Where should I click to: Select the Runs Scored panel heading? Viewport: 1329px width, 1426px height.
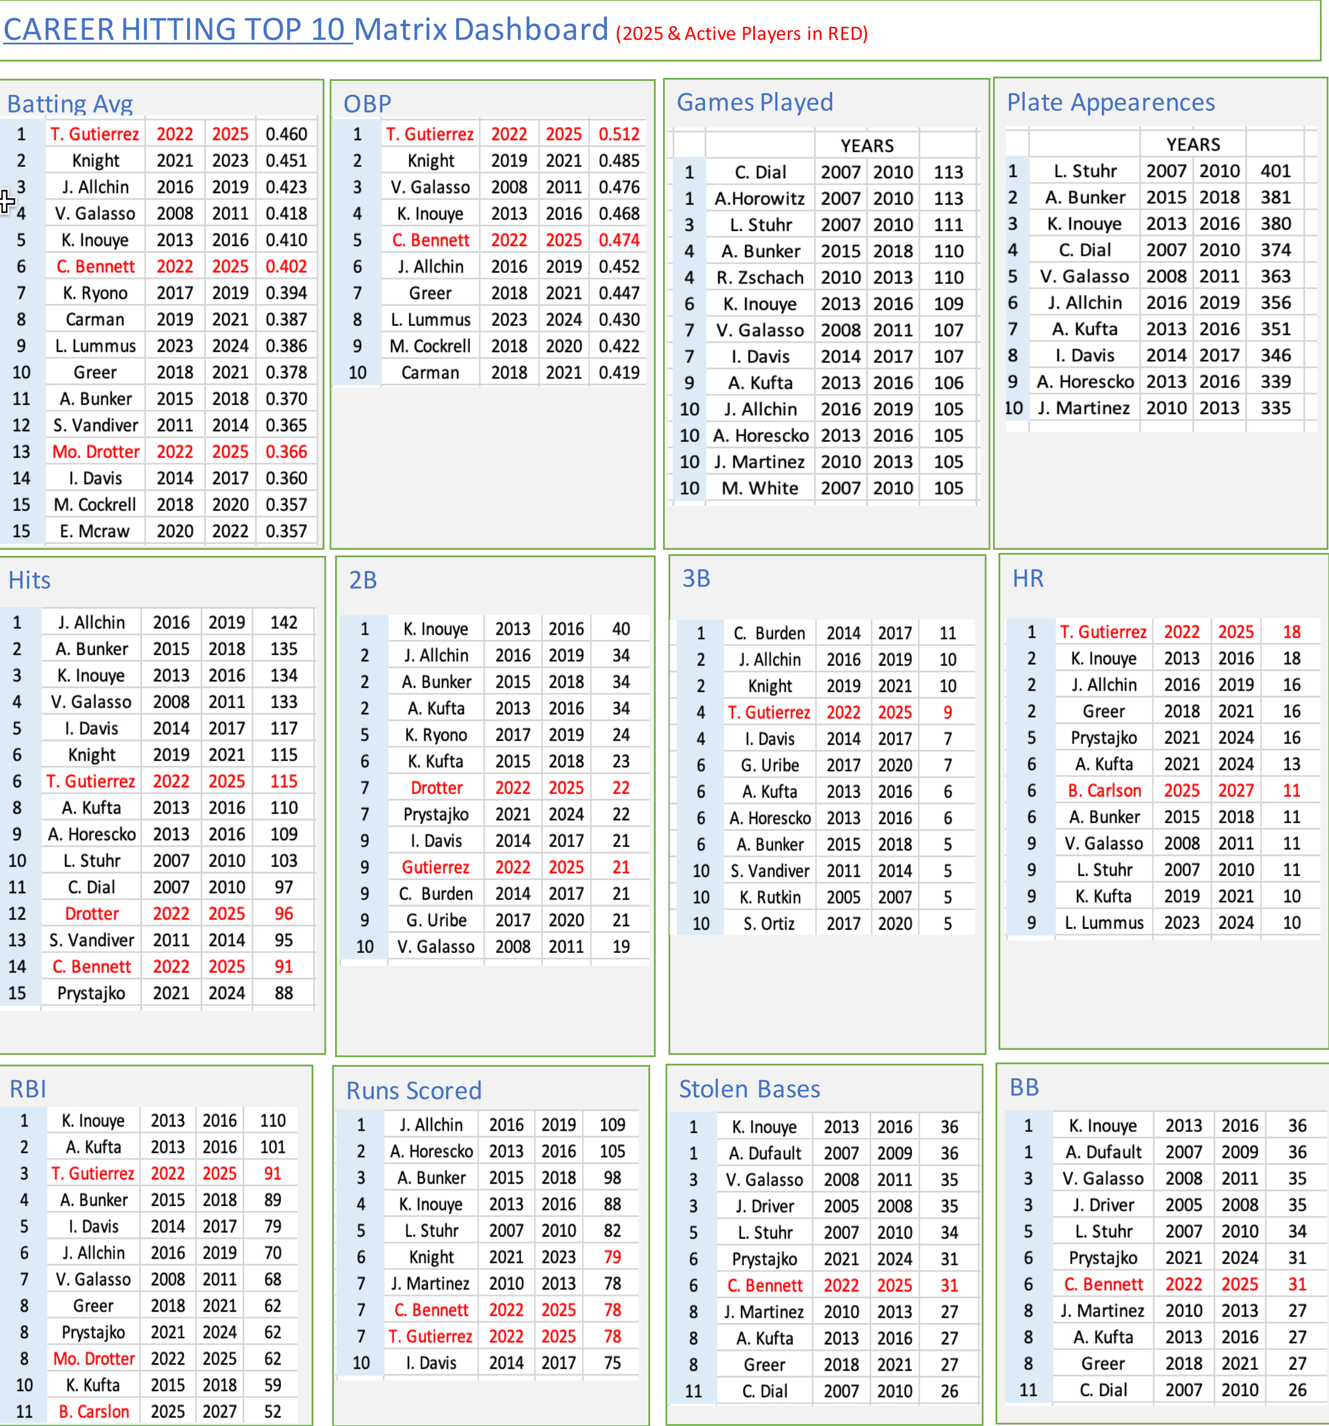414,1091
